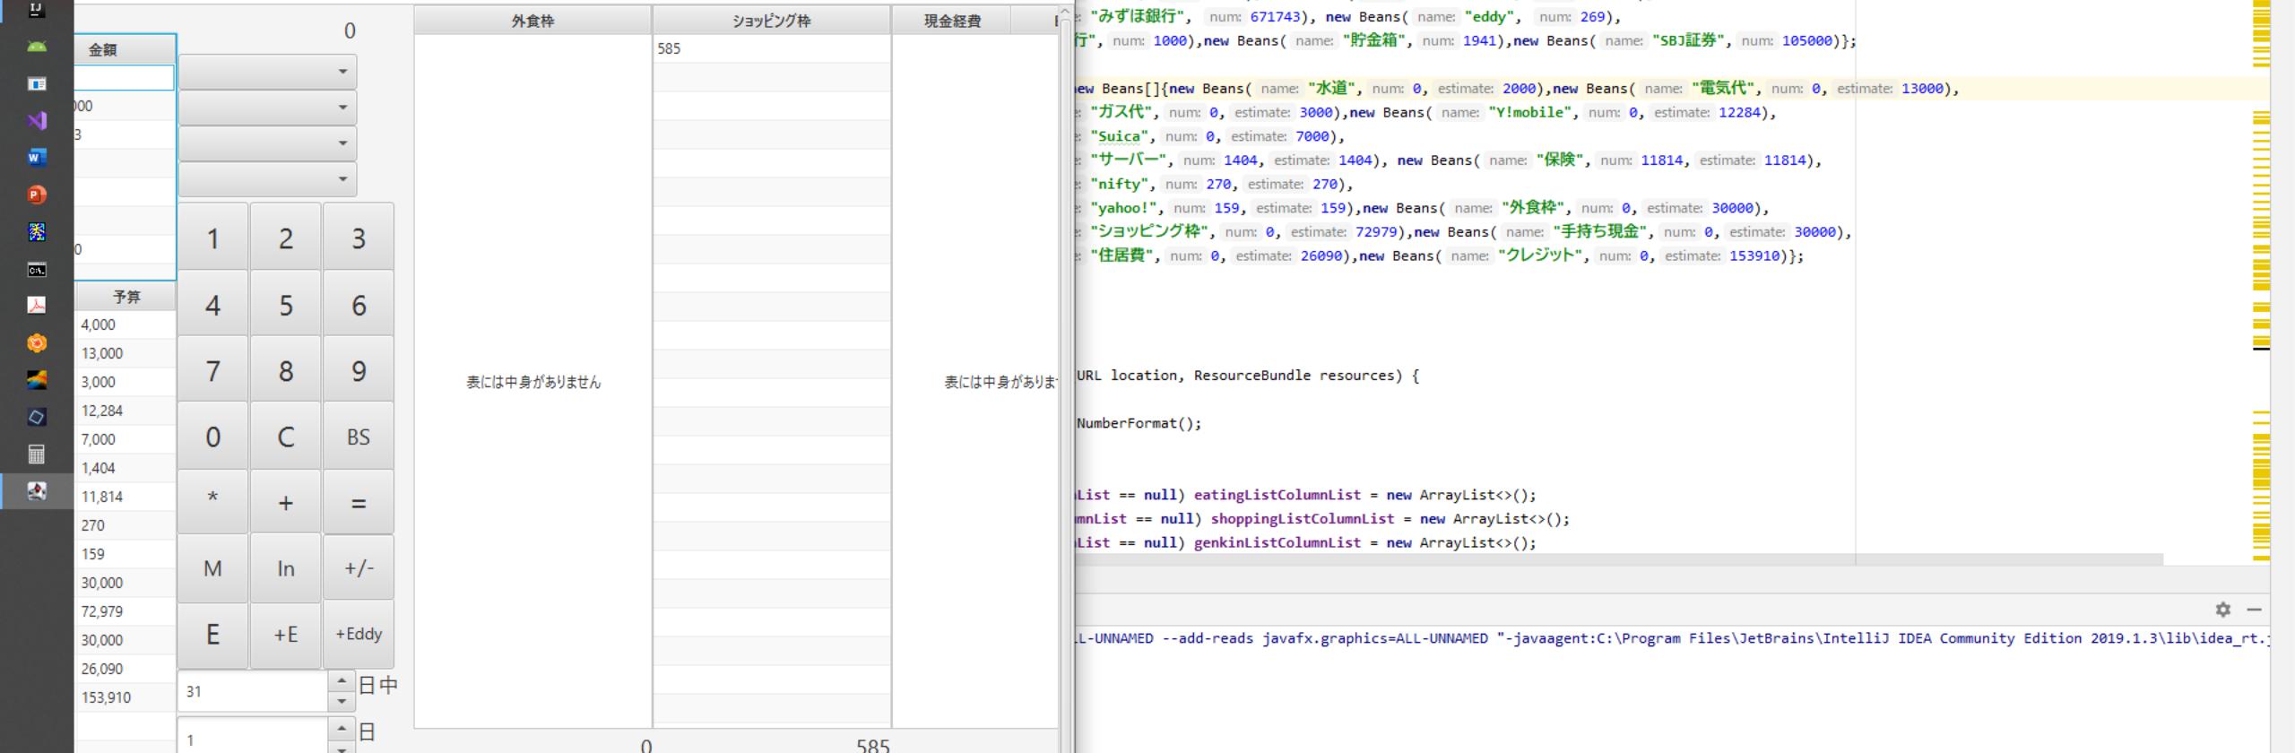Open the combo box directly above keys 1-2-3

point(267,179)
